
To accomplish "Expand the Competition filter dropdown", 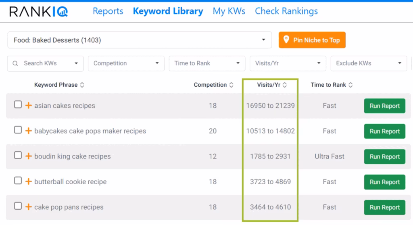I will (x=126, y=63).
